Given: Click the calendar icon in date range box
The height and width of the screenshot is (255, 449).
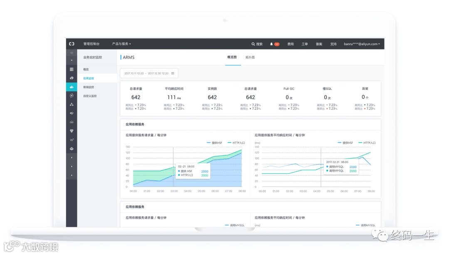Looking at the screenshot, I should 173,73.
